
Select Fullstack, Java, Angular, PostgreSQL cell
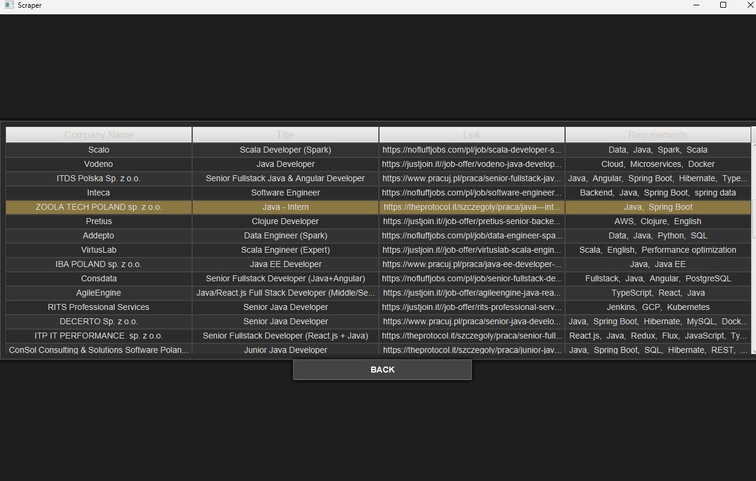tap(658, 278)
